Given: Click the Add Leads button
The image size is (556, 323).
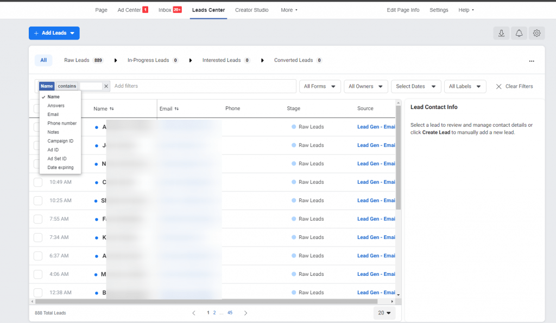Looking at the screenshot, I should click(54, 33).
